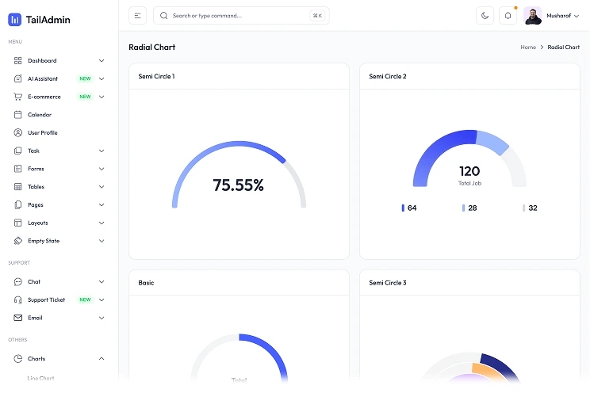Click the Layouts icon in the sidebar
Image resolution: width=590 pixels, height=393 pixels.
17,223
